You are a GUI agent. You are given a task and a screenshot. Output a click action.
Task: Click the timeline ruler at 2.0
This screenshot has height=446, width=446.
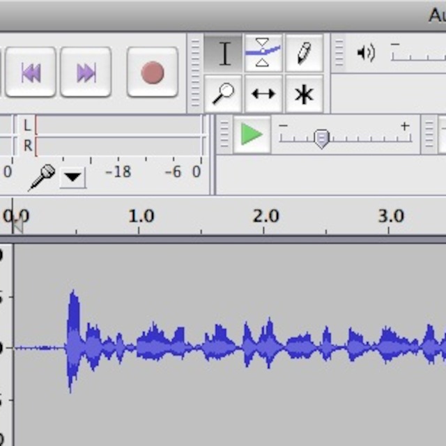click(x=266, y=217)
